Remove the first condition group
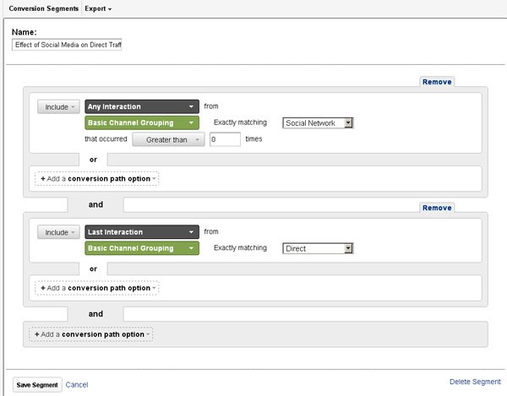The image size is (507, 396). [x=437, y=82]
